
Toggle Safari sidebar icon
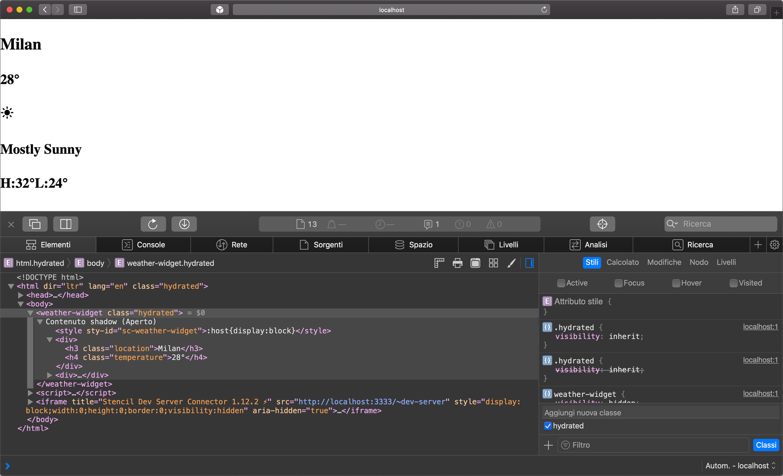click(x=77, y=9)
